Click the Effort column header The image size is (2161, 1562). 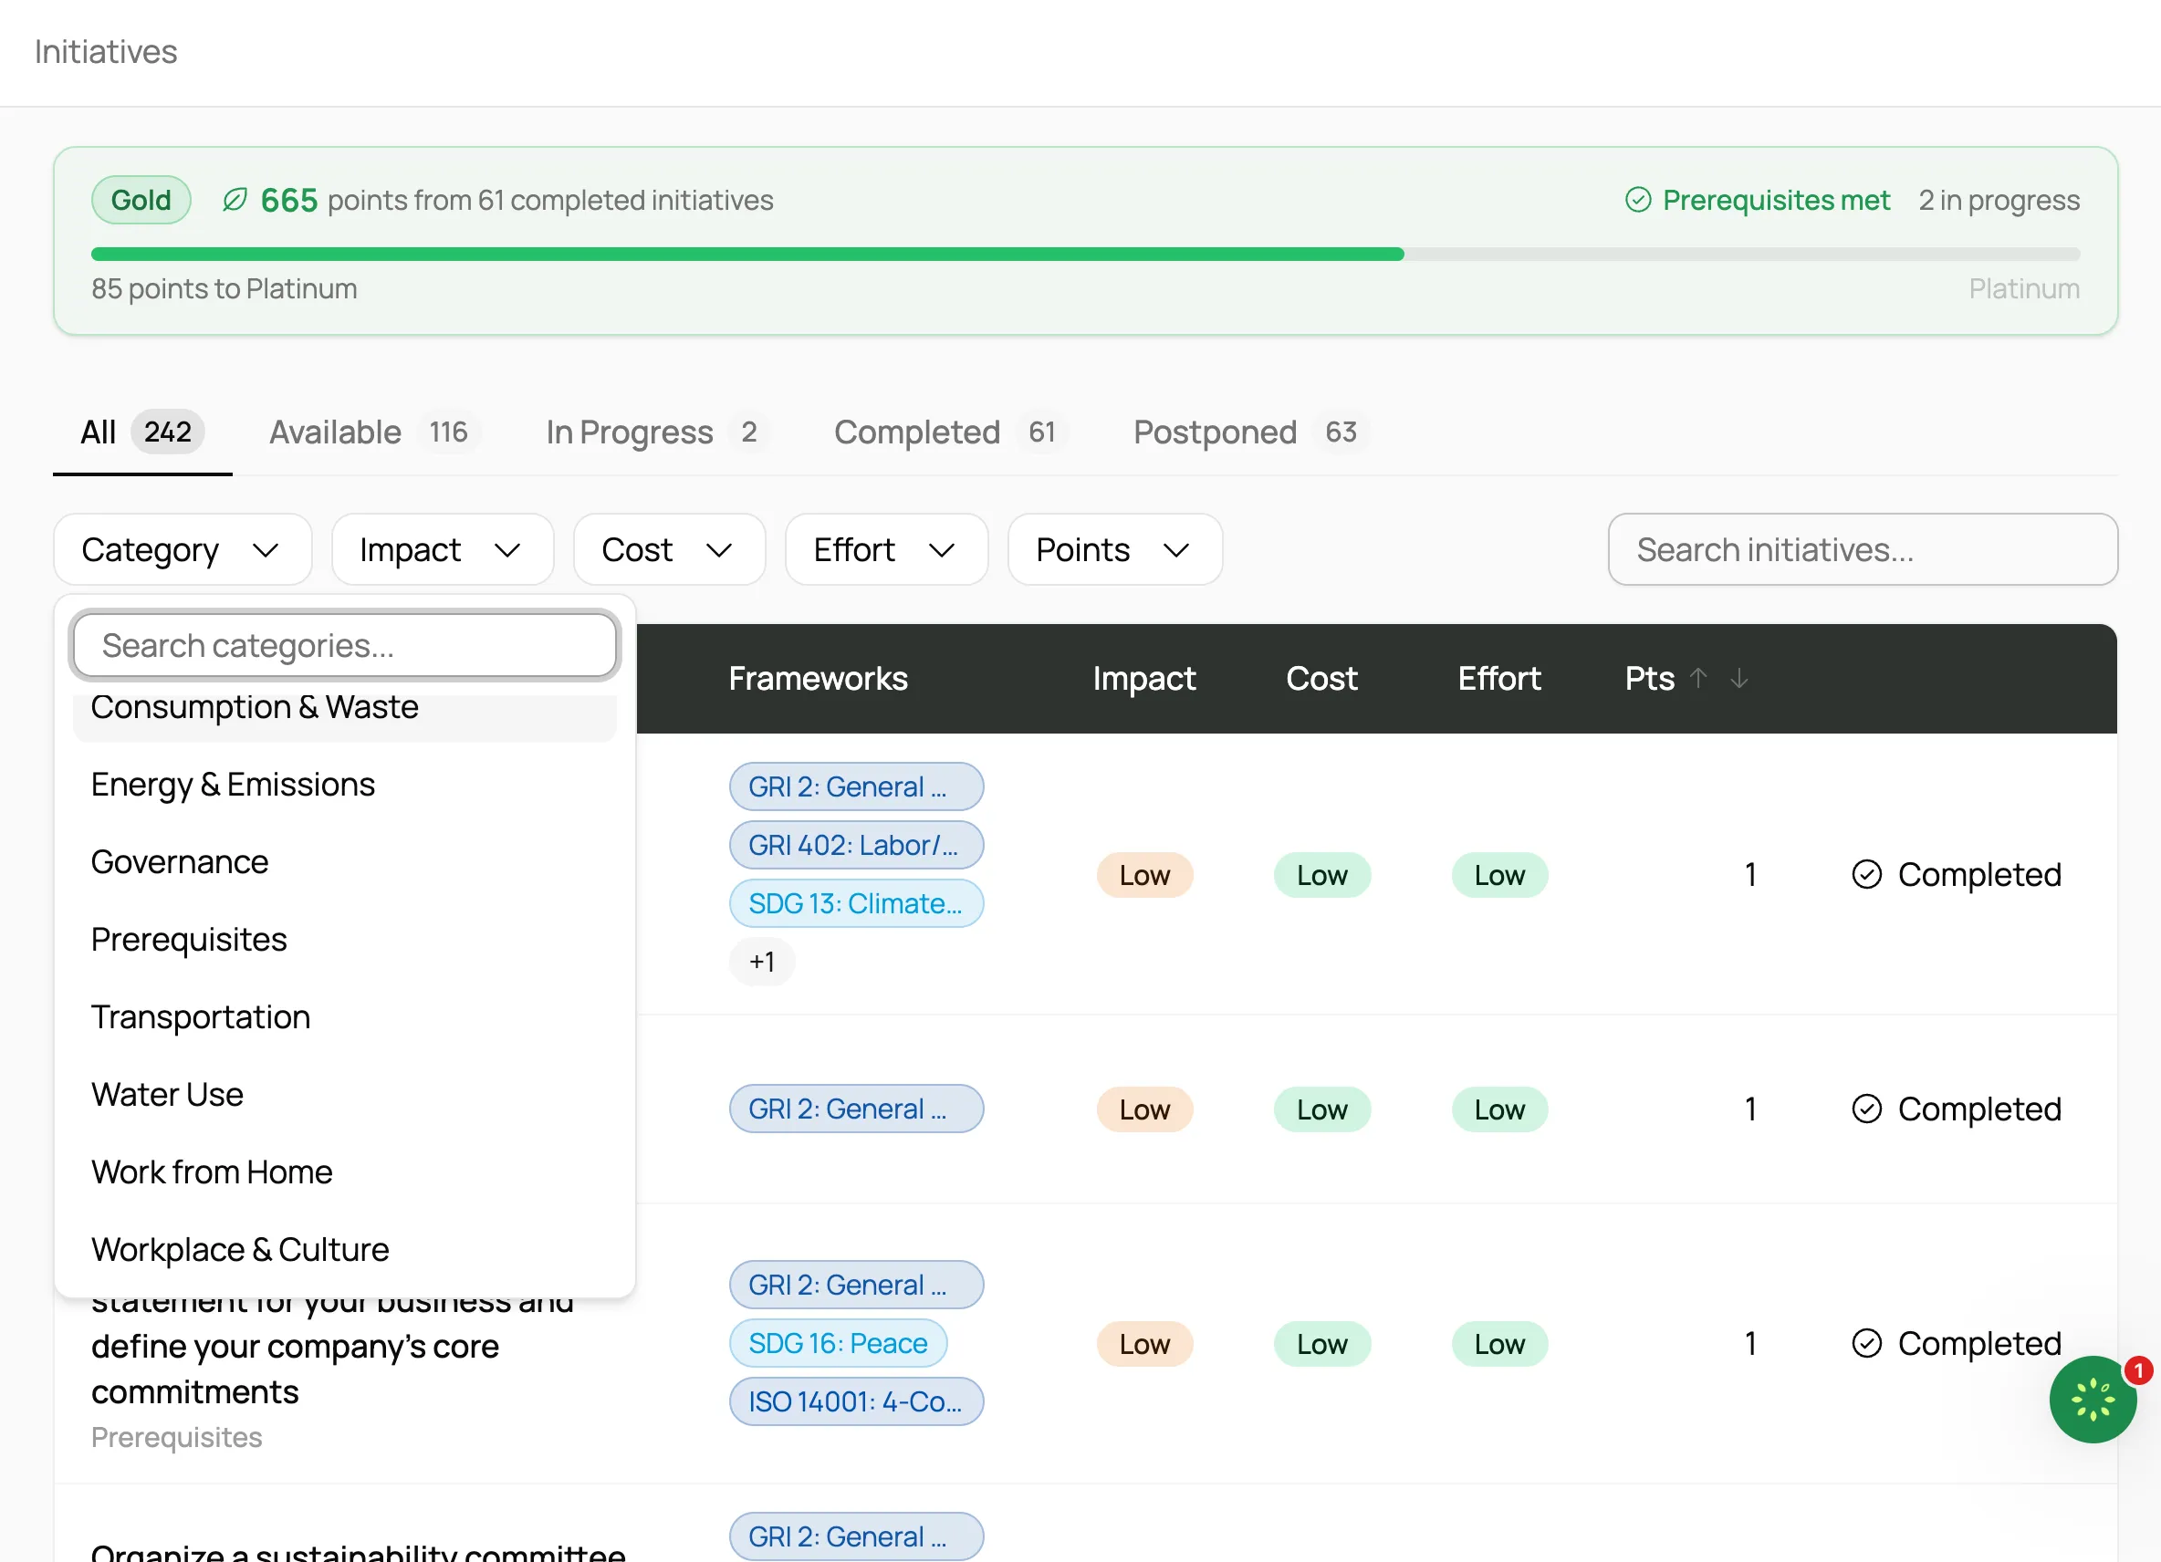(1498, 678)
